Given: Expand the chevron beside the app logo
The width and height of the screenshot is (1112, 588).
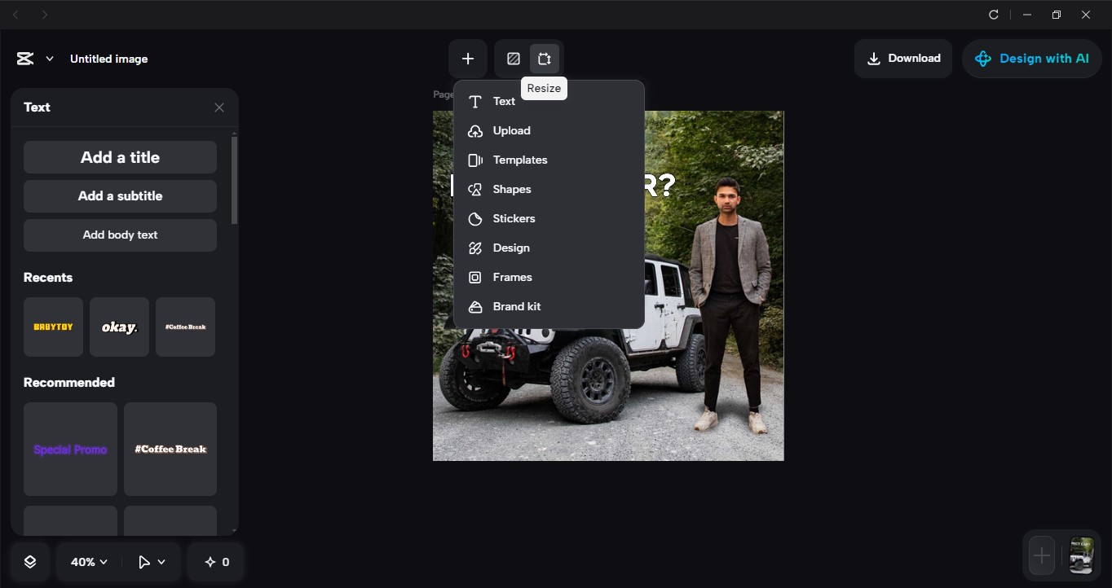Looking at the screenshot, I should 49,58.
